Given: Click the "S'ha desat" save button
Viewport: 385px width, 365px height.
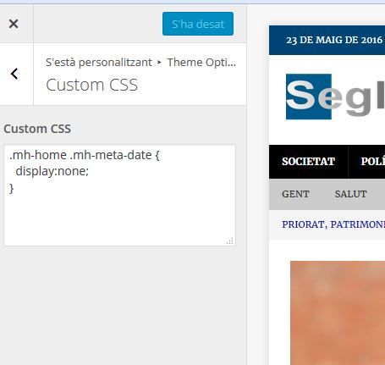Looking at the screenshot, I should tap(198, 24).
